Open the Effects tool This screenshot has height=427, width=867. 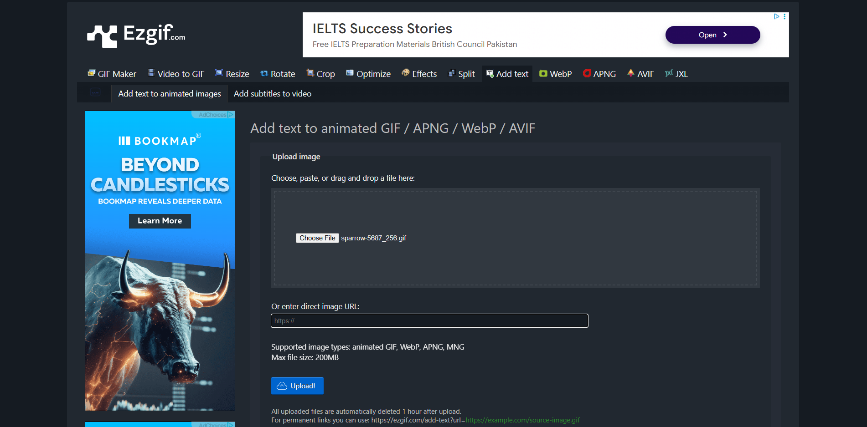pos(419,74)
